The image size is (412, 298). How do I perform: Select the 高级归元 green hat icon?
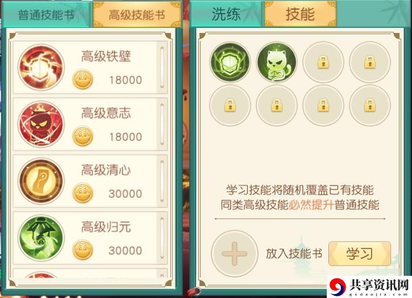point(41,238)
